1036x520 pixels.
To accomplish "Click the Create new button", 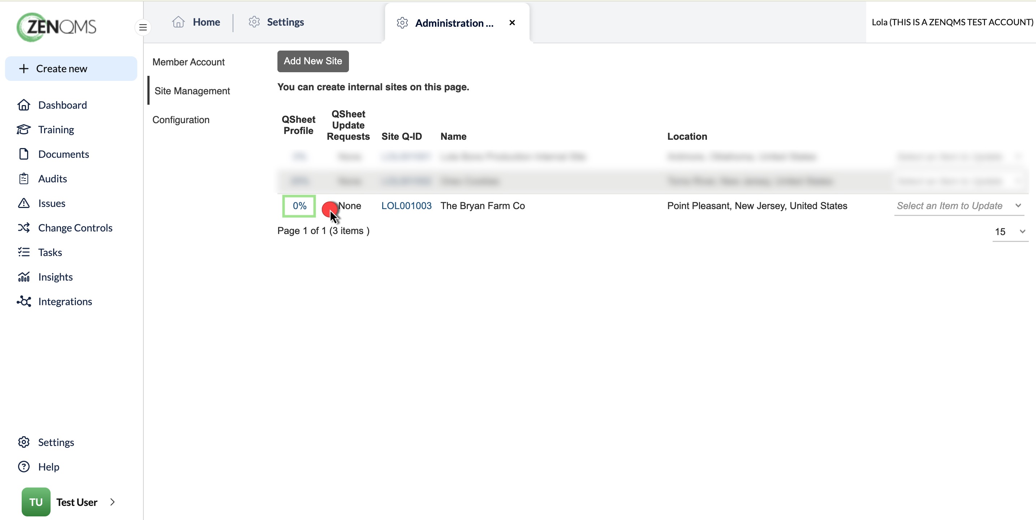I will (71, 69).
